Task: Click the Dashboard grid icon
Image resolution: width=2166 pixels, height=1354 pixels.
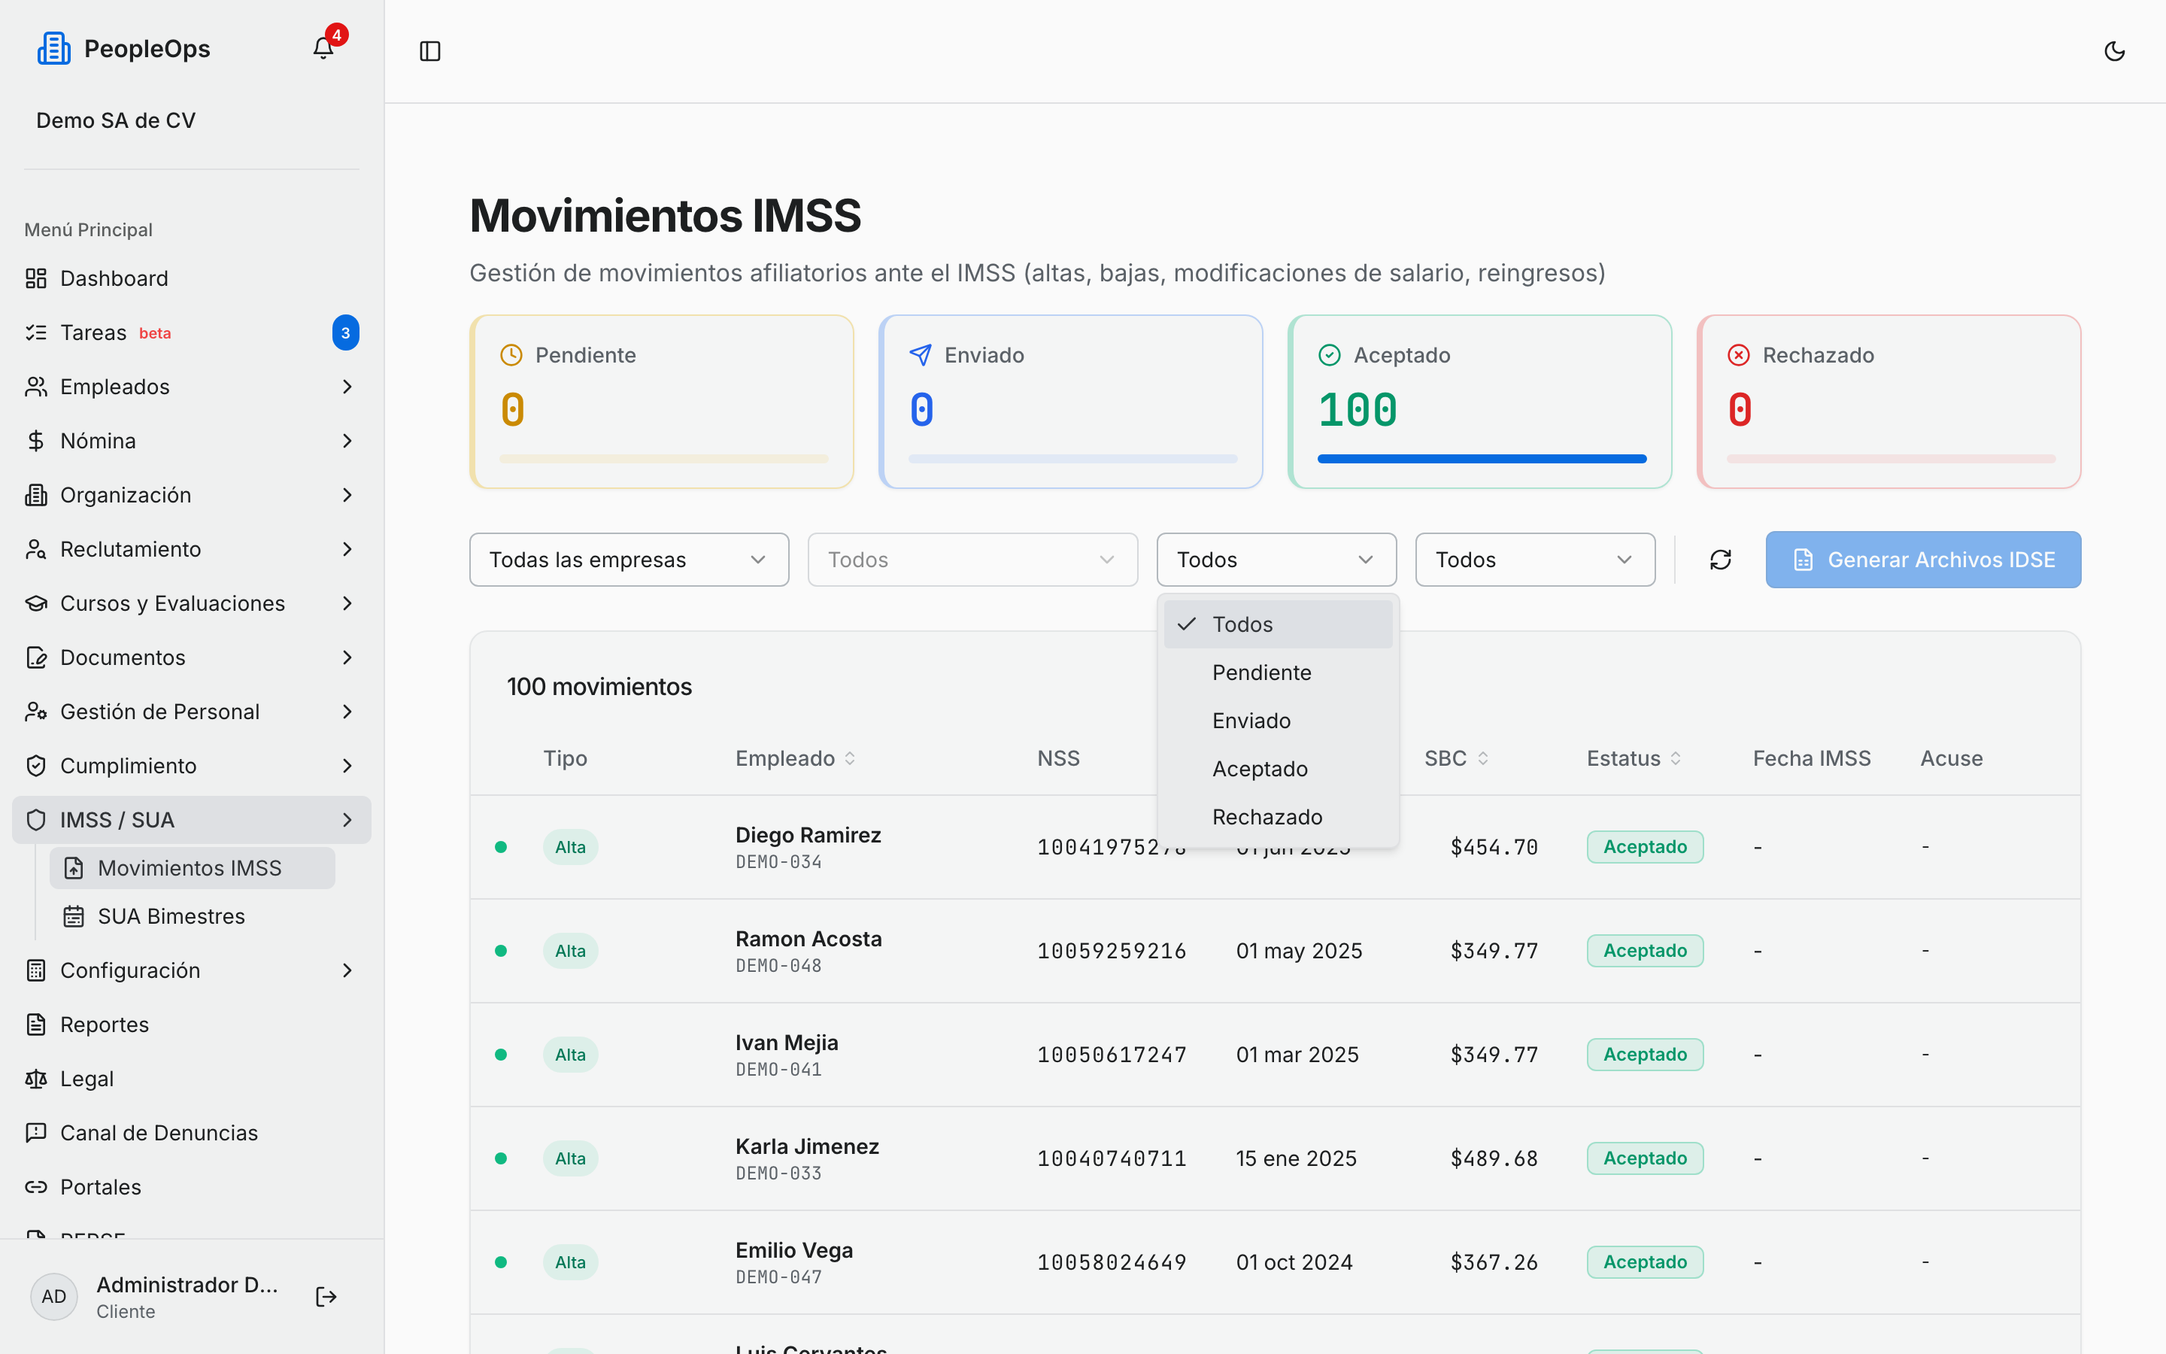Action: (36, 278)
